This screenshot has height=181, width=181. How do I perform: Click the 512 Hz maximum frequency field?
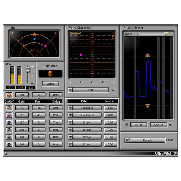click(159, 125)
